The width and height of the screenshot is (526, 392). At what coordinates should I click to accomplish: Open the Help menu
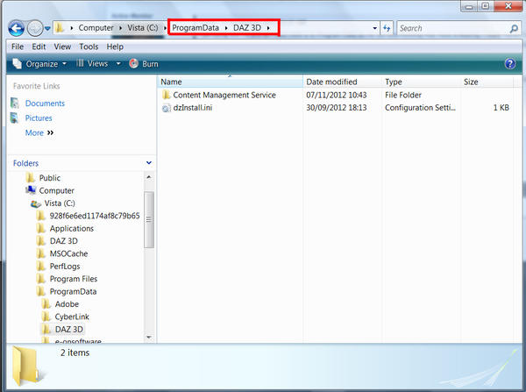(x=115, y=46)
